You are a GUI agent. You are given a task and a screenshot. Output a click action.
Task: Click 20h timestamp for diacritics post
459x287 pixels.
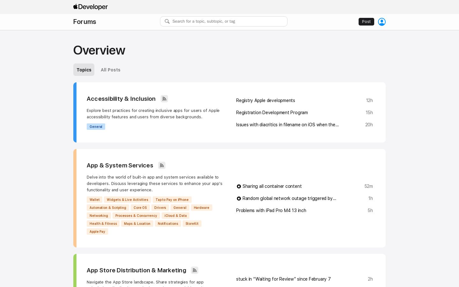coord(369,125)
